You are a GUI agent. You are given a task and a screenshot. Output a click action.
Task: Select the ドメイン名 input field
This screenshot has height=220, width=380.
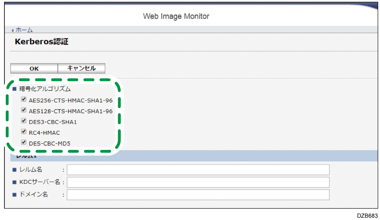point(198,195)
